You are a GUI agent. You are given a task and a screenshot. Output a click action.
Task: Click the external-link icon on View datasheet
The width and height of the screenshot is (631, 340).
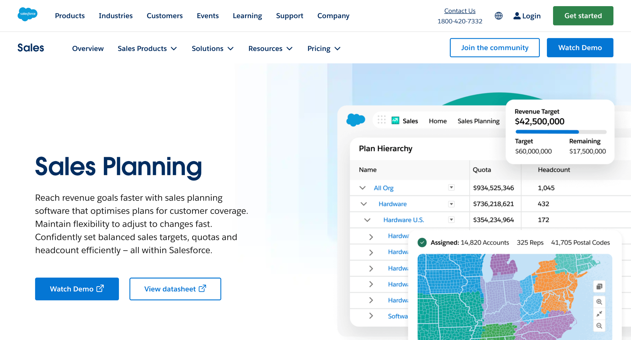click(x=202, y=288)
